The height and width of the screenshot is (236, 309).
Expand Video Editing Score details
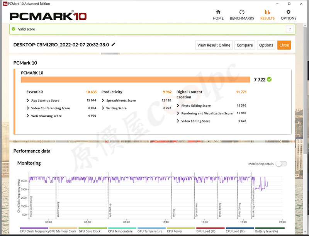[x=178, y=121]
